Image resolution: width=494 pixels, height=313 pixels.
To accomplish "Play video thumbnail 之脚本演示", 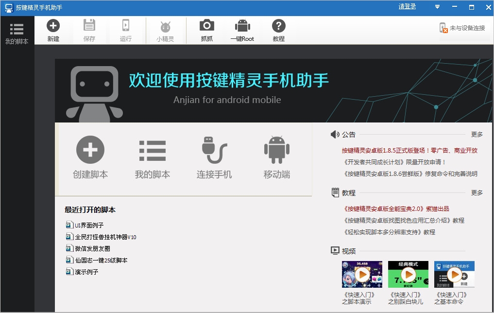I will (362, 274).
